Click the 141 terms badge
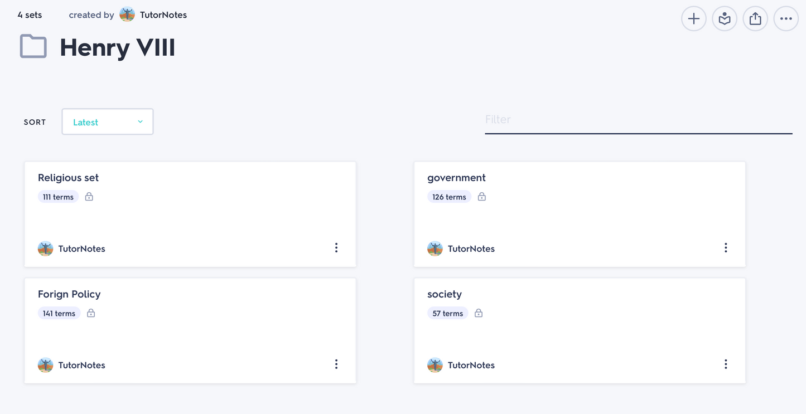The image size is (806, 414). [59, 313]
